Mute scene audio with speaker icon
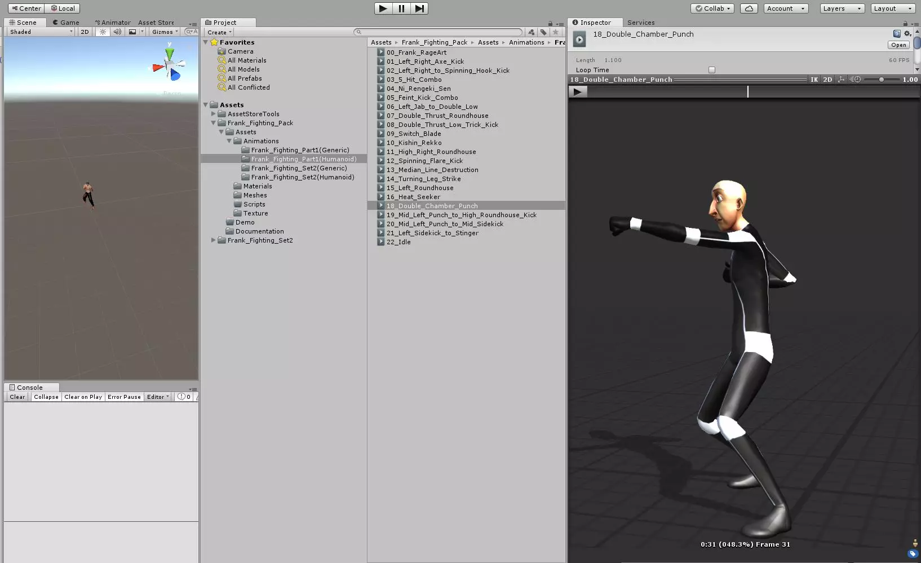The image size is (921, 563). point(117,32)
